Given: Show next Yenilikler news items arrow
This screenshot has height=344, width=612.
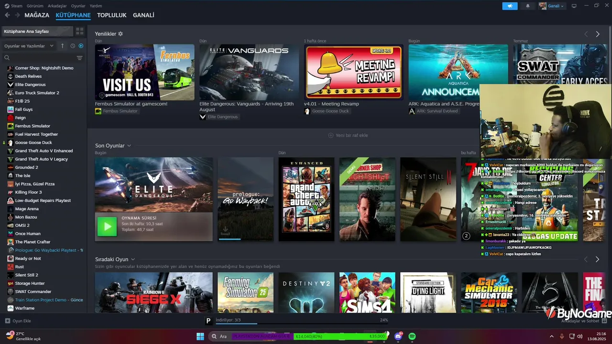Looking at the screenshot, I should [598, 34].
